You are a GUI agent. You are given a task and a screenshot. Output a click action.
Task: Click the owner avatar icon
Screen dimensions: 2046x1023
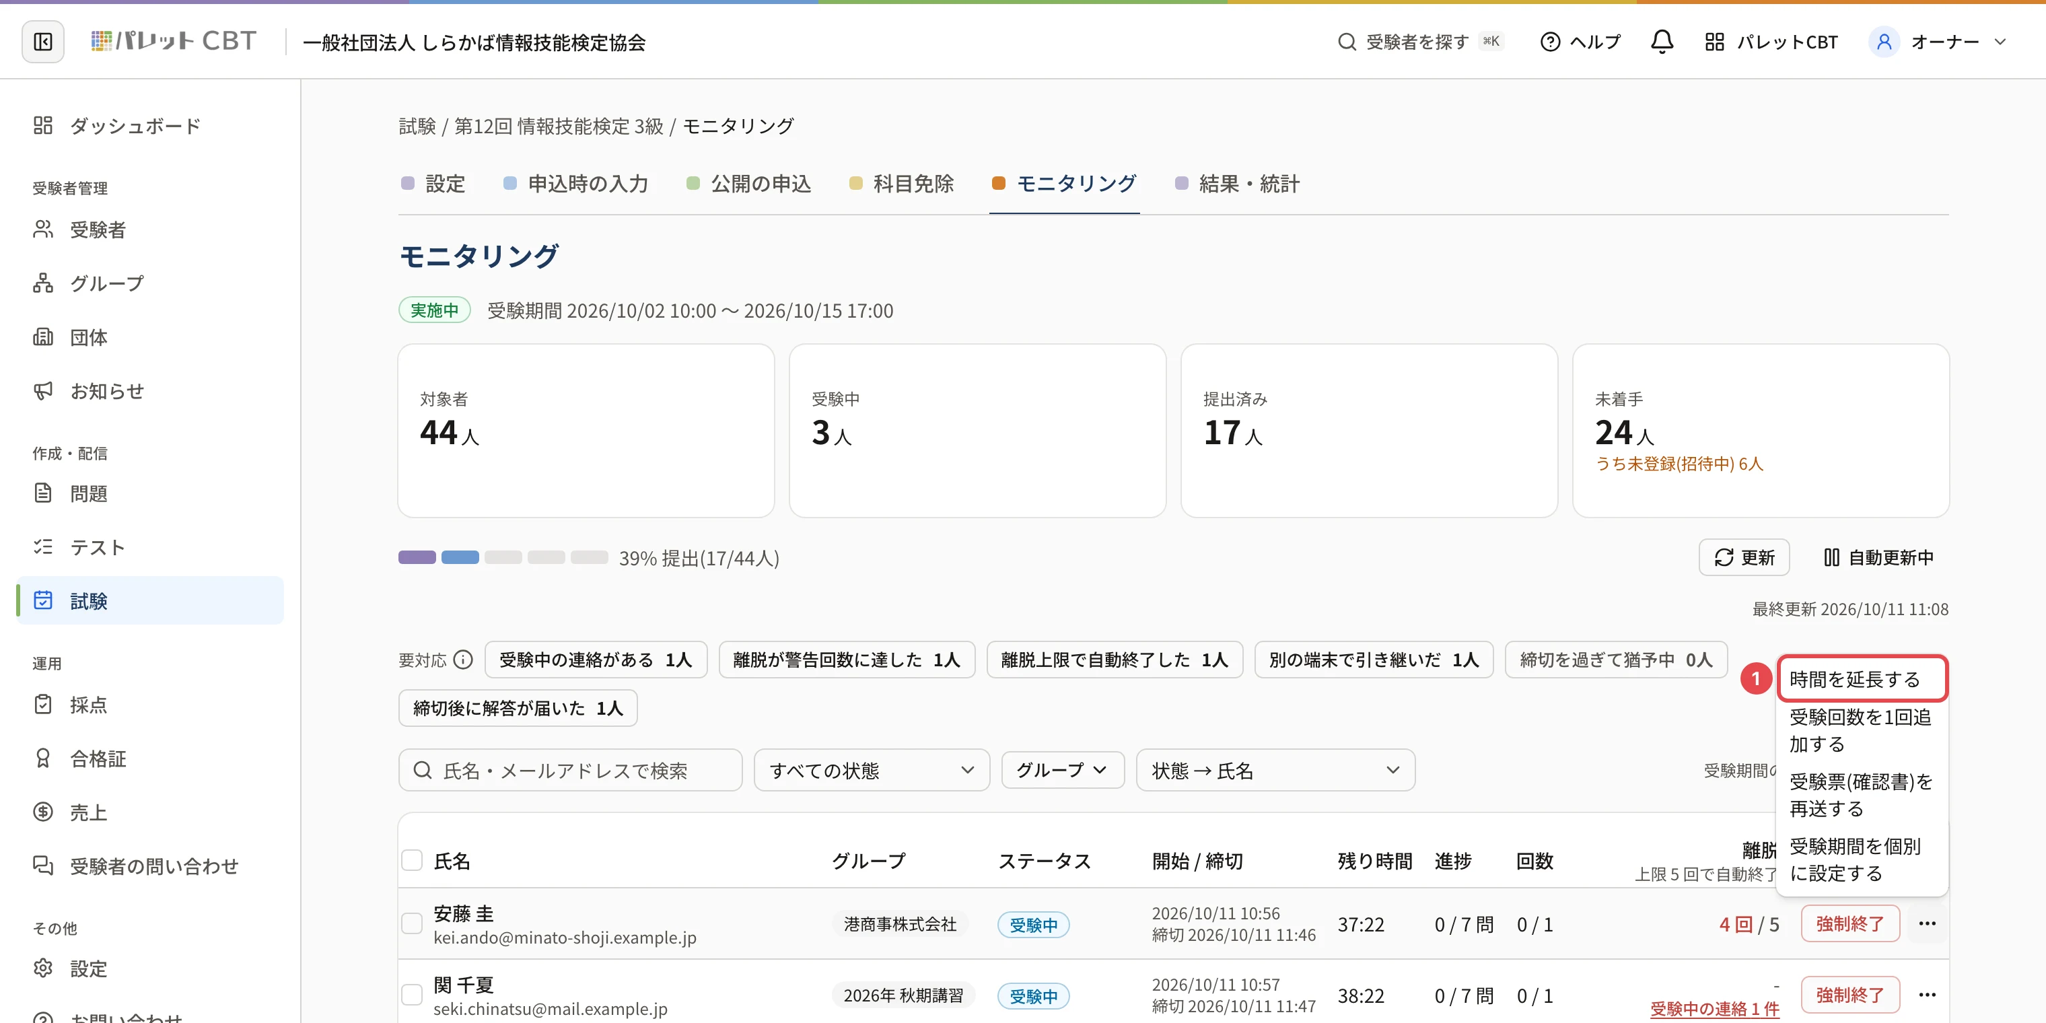[1883, 41]
